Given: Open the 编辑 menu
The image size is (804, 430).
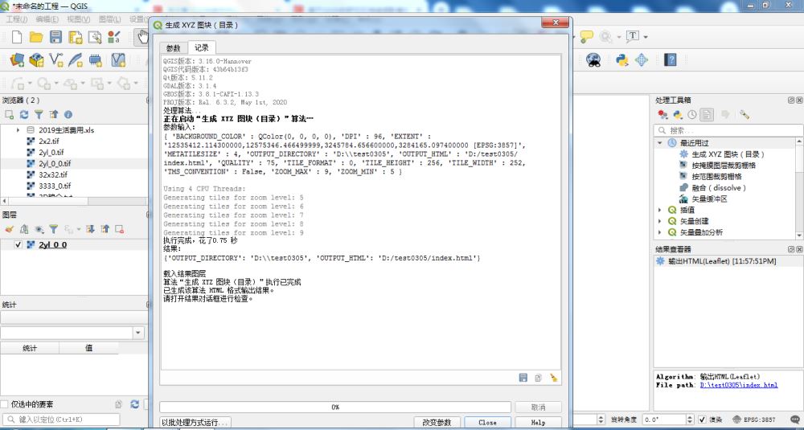Looking at the screenshot, I should 47,18.
